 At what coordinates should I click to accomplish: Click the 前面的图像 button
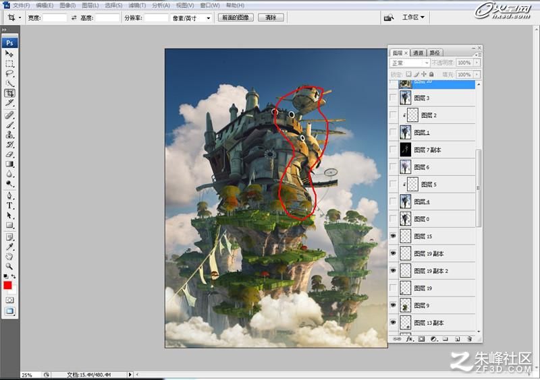[x=236, y=18]
